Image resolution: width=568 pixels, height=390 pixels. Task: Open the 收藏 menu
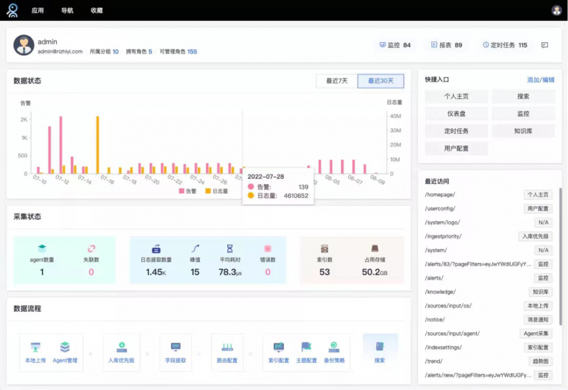pyautogui.click(x=97, y=10)
